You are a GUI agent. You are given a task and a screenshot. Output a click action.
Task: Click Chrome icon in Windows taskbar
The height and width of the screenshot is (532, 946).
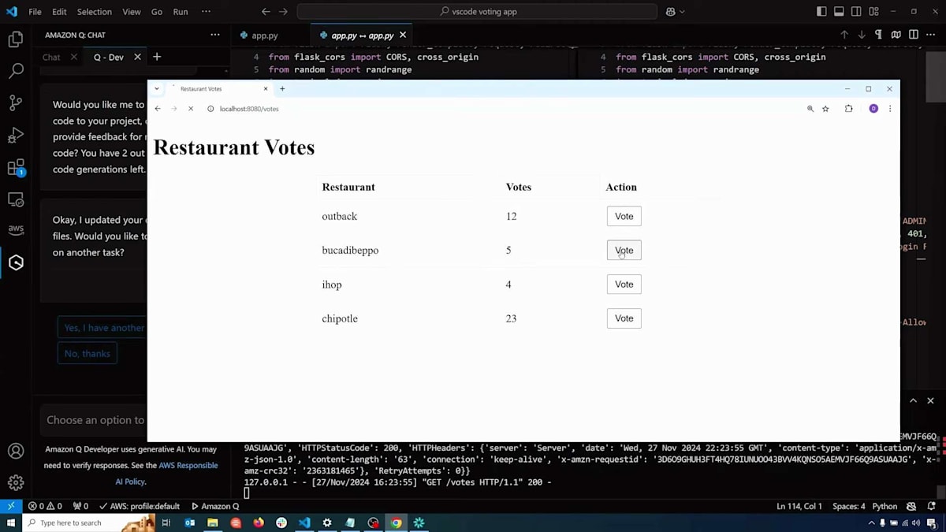397,523
